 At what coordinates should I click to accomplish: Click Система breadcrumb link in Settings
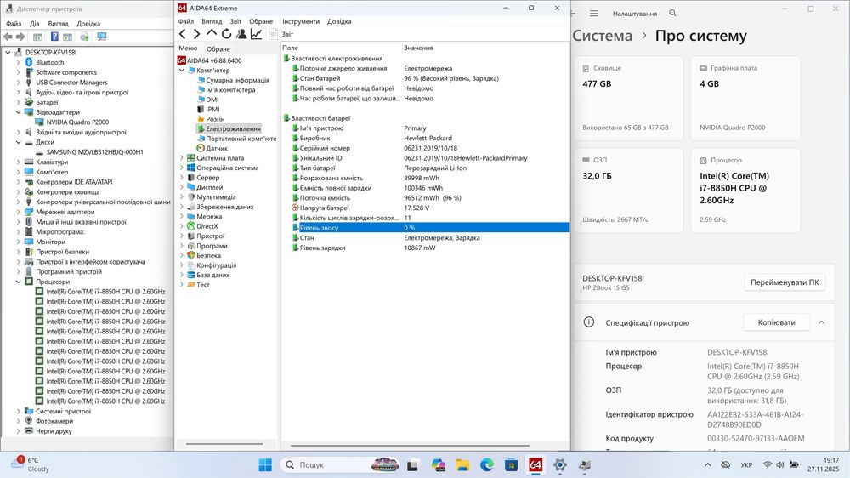pos(603,36)
